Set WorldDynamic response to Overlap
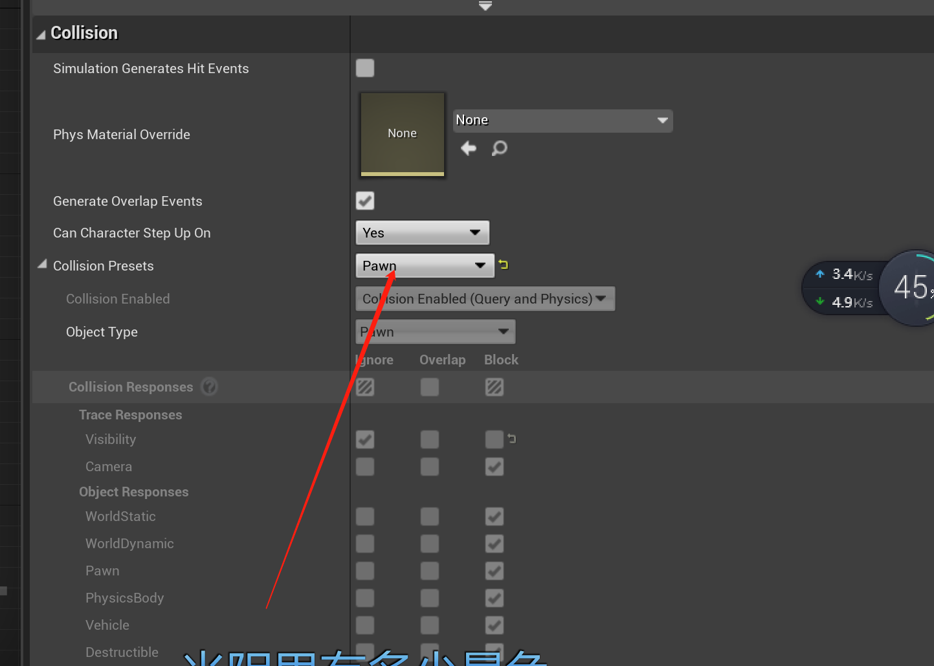 pos(430,544)
